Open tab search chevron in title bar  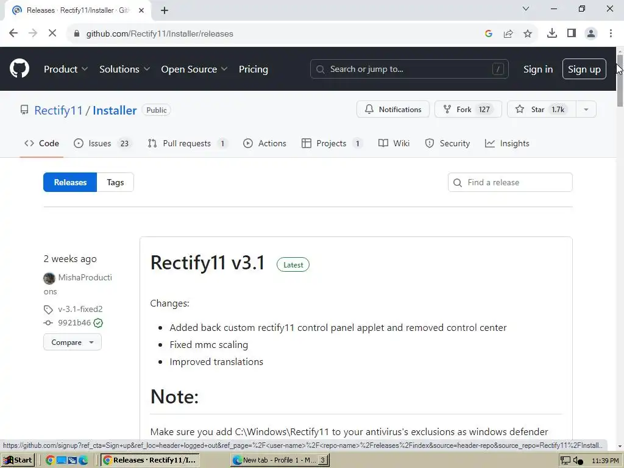click(526, 9)
